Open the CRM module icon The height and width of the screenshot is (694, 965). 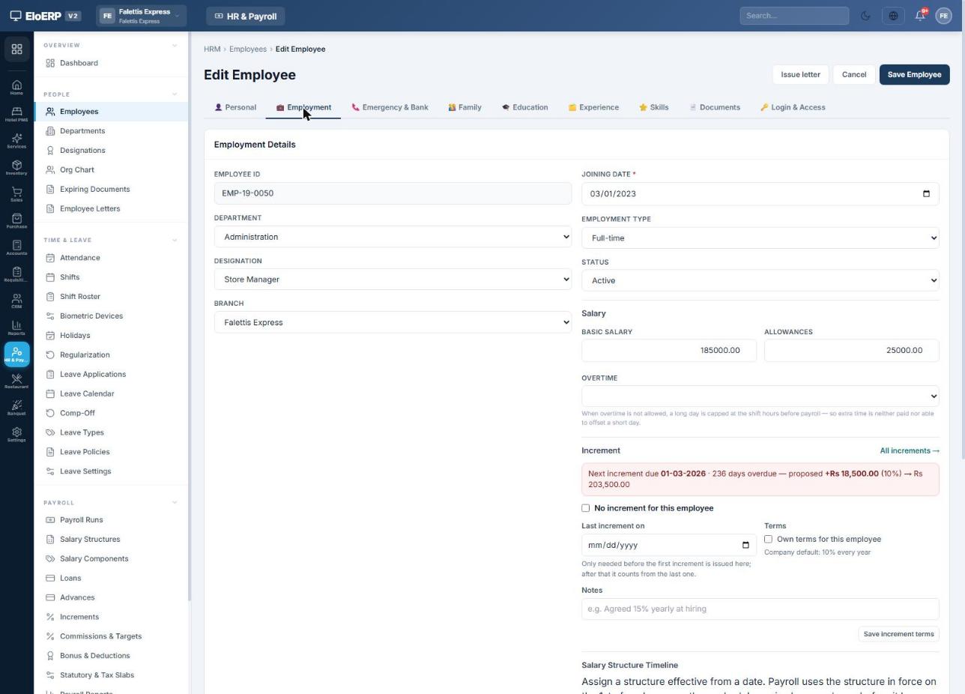tap(16, 301)
